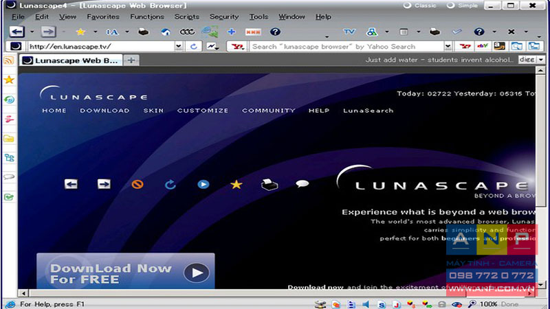Click the DOWNLOAD link on the page
Image resolution: width=550 pixels, height=309 pixels.
[104, 111]
